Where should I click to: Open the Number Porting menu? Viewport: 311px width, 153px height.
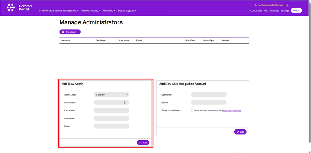tap(91, 10)
